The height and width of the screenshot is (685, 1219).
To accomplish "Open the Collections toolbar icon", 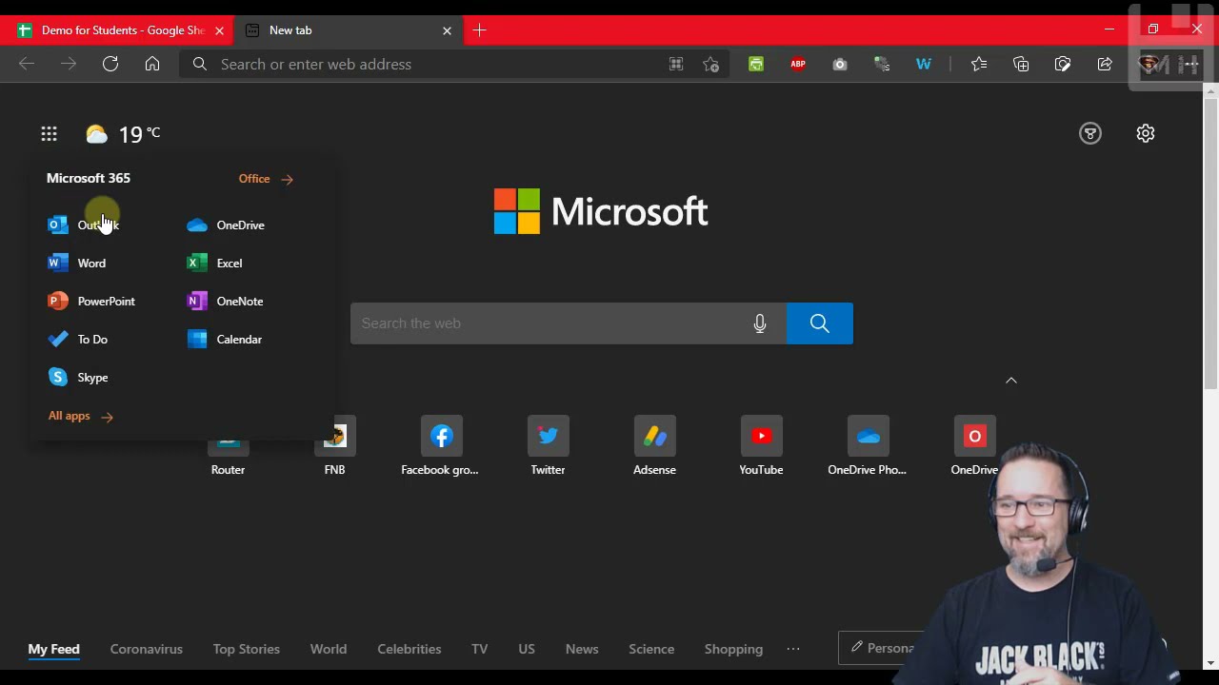I will pyautogui.click(x=1021, y=64).
